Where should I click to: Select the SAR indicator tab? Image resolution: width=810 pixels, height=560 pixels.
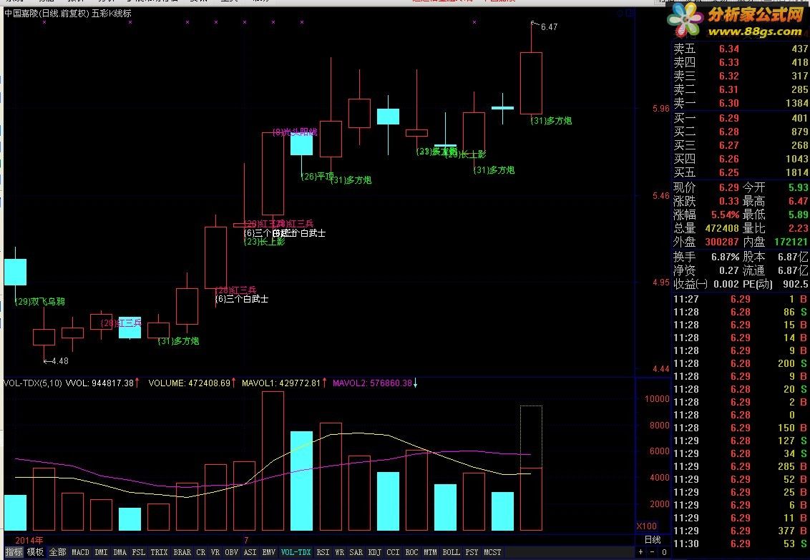click(x=356, y=552)
